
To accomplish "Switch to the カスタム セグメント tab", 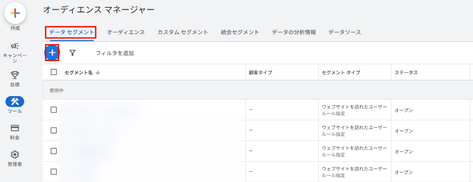I will tap(183, 32).
